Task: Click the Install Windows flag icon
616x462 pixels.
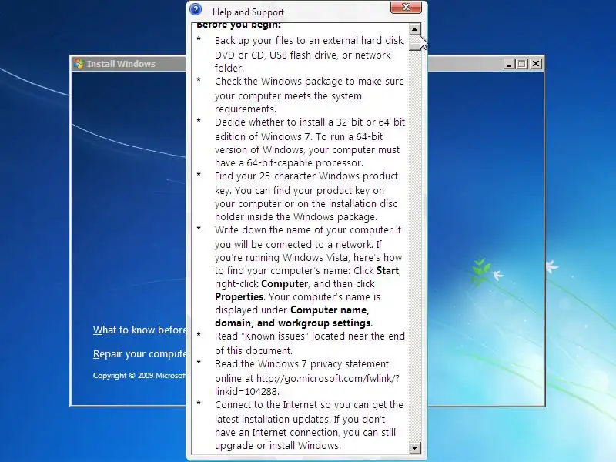Action: click(x=79, y=64)
